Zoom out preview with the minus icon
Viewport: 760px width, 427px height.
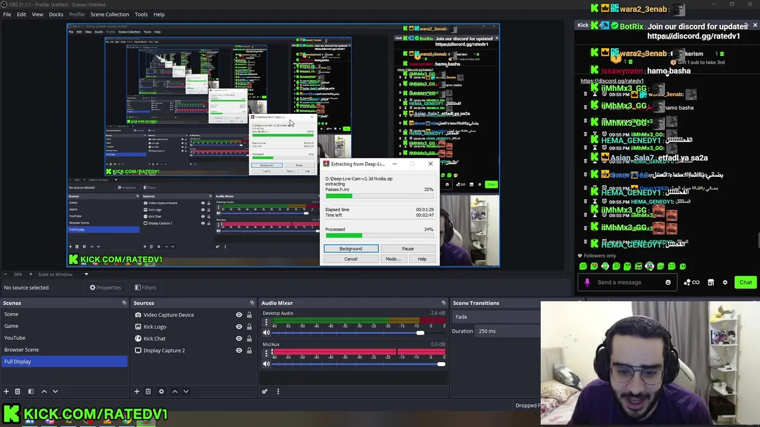(4, 274)
